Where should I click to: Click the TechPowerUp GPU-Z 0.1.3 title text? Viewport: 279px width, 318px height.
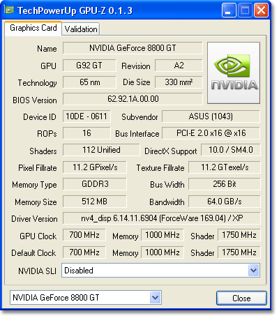[x=75, y=10]
